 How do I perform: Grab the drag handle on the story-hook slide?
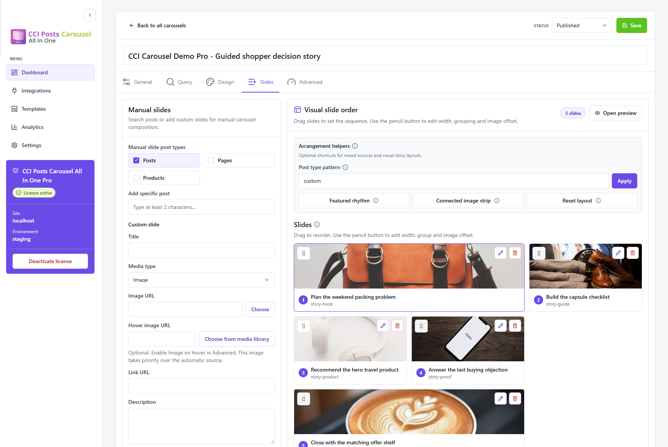(x=304, y=253)
